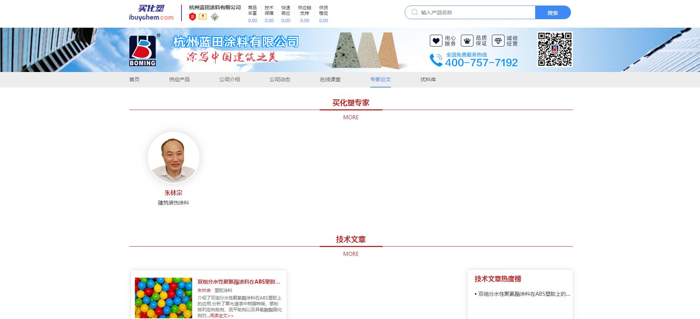
Task: Open the 双组分水性聚氨酯涂料在ABS塑胶 article title
Action: (239, 282)
